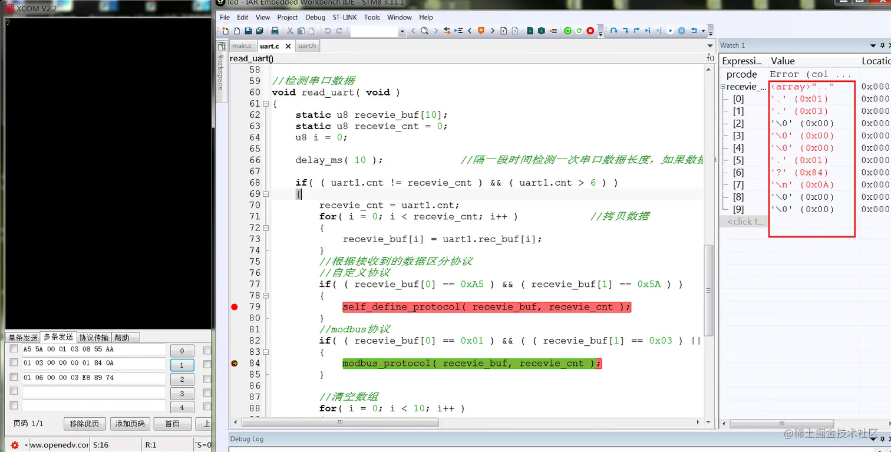Click the Go (run) debug icon
891x452 pixels.
[670, 31]
